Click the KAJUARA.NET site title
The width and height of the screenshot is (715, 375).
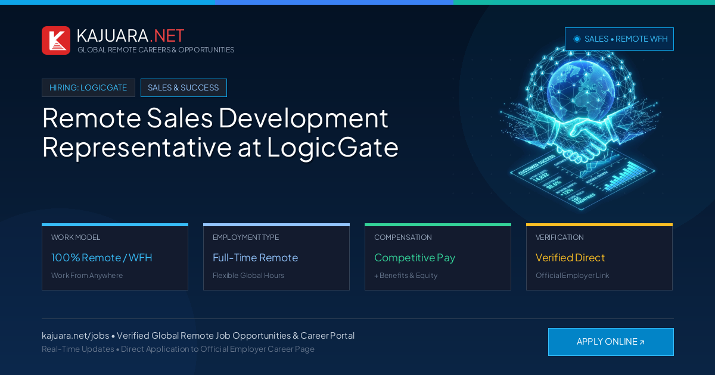(x=130, y=36)
